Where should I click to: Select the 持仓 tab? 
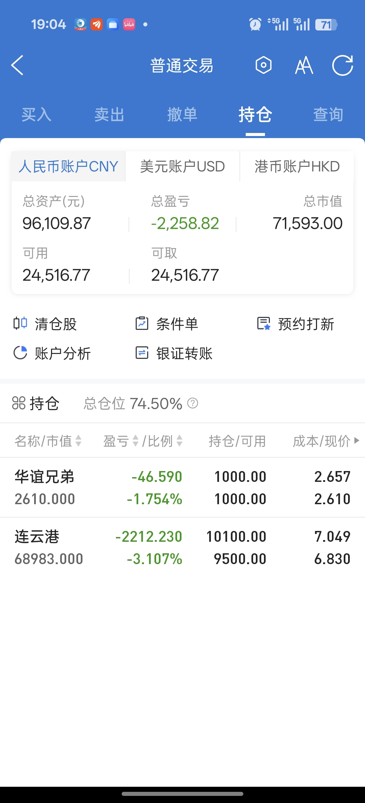[x=255, y=114]
